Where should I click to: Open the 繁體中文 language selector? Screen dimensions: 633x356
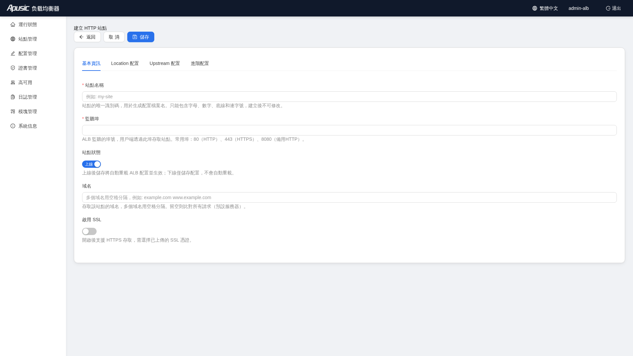[545, 8]
